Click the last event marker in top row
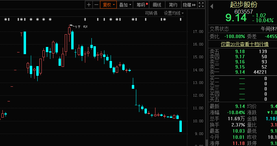The height and width of the screenshot is (146, 277). [x=180, y=20]
